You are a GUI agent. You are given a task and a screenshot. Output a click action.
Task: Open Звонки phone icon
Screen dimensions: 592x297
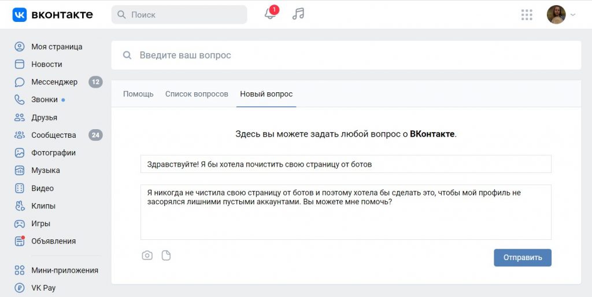(19, 99)
